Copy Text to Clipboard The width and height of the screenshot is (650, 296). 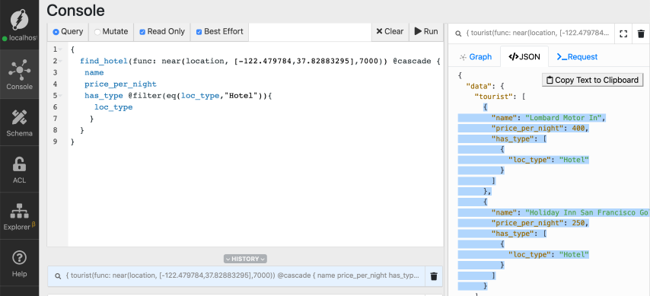(x=593, y=80)
